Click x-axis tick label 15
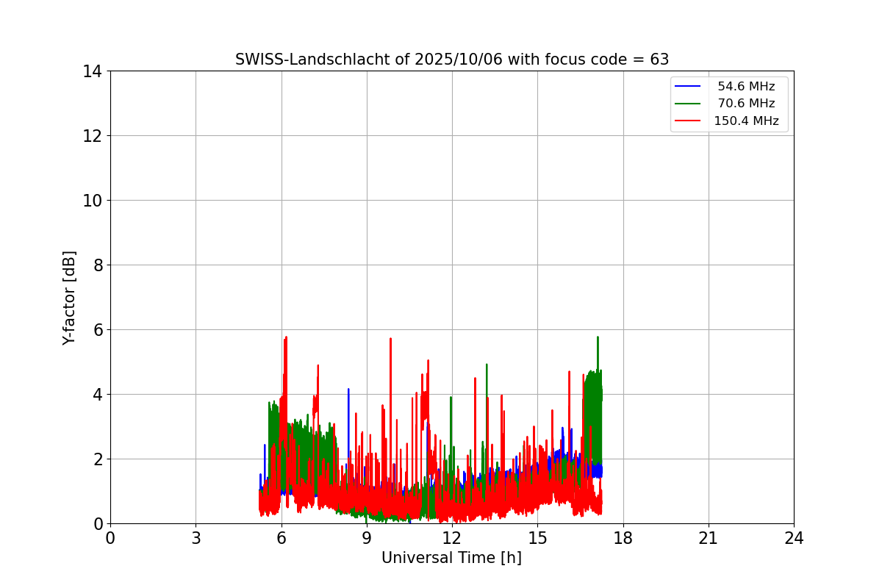This screenshot has height=588, width=882. tap(537, 538)
